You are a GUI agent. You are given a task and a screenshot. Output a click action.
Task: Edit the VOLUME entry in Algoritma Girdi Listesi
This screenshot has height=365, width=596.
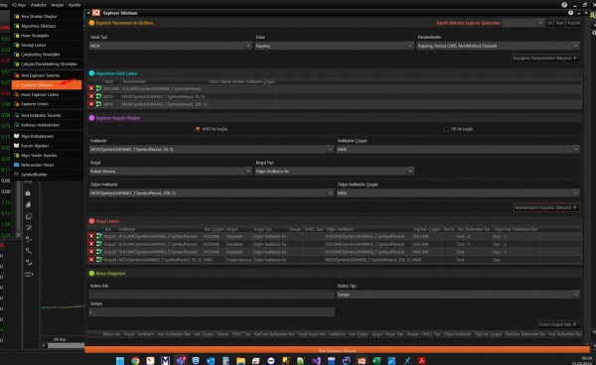coord(98,88)
